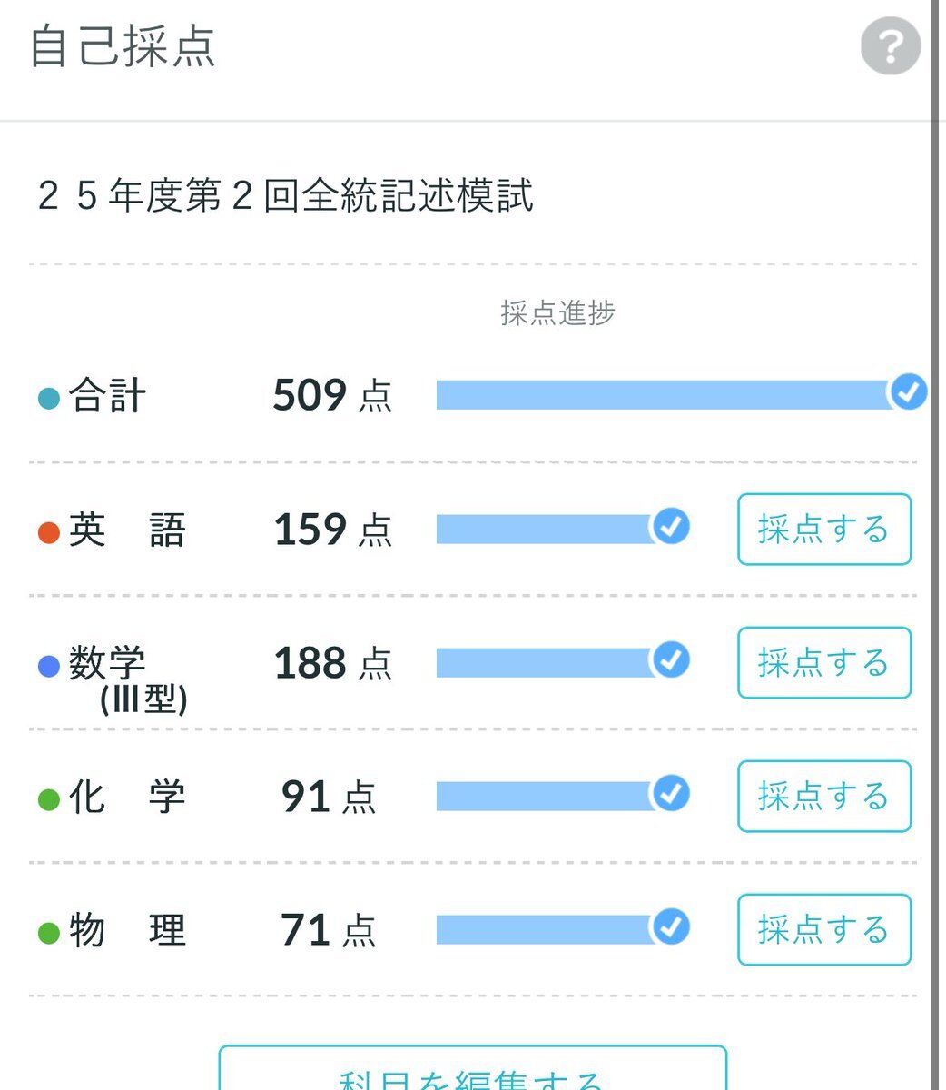Tap 採点する for 物理
The height and width of the screenshot is (1090, 946).
[824, 929]
